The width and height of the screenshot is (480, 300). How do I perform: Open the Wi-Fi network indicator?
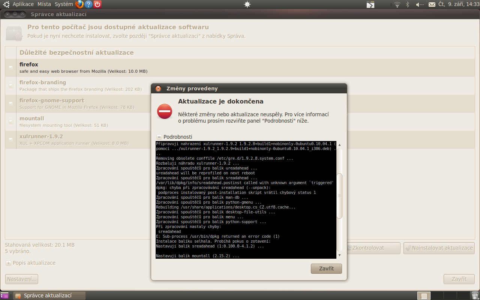coord(397,4)
